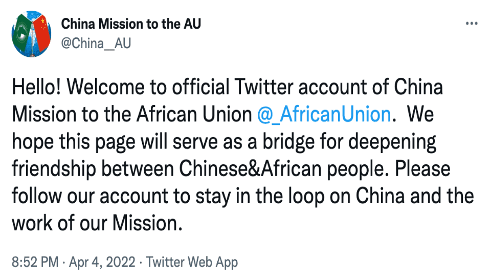Click the word Hello! starting the tweet
The height and width of the screenshot is (279, 491).
(x=36, y=87)
